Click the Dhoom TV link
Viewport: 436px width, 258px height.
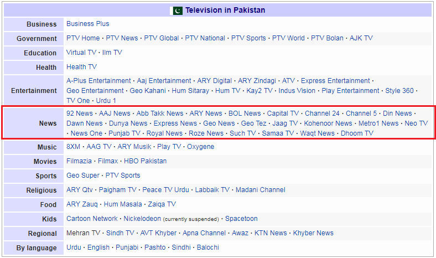click(357, 133)
